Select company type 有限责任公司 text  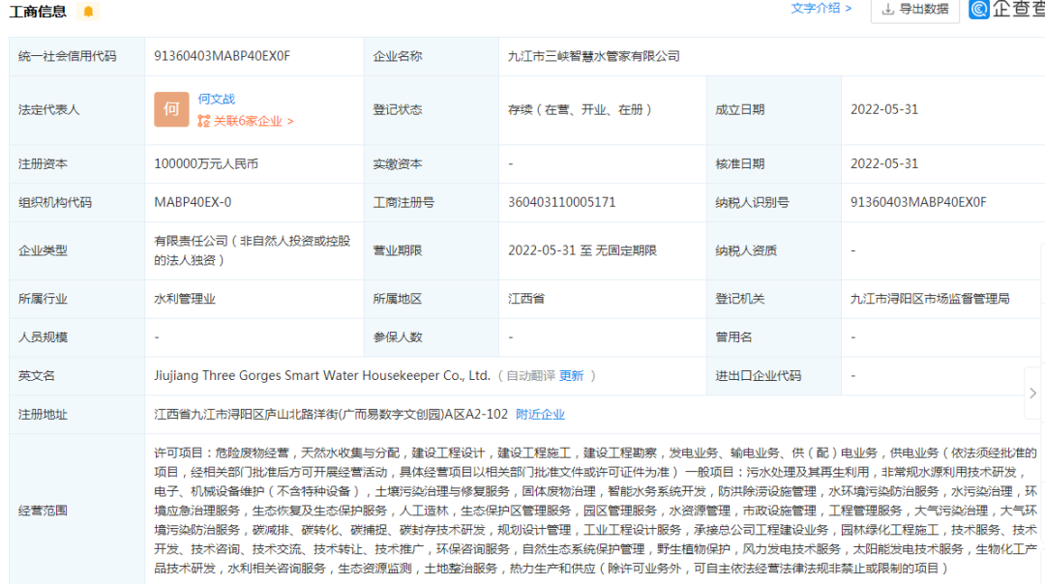(x=252, y=250)
